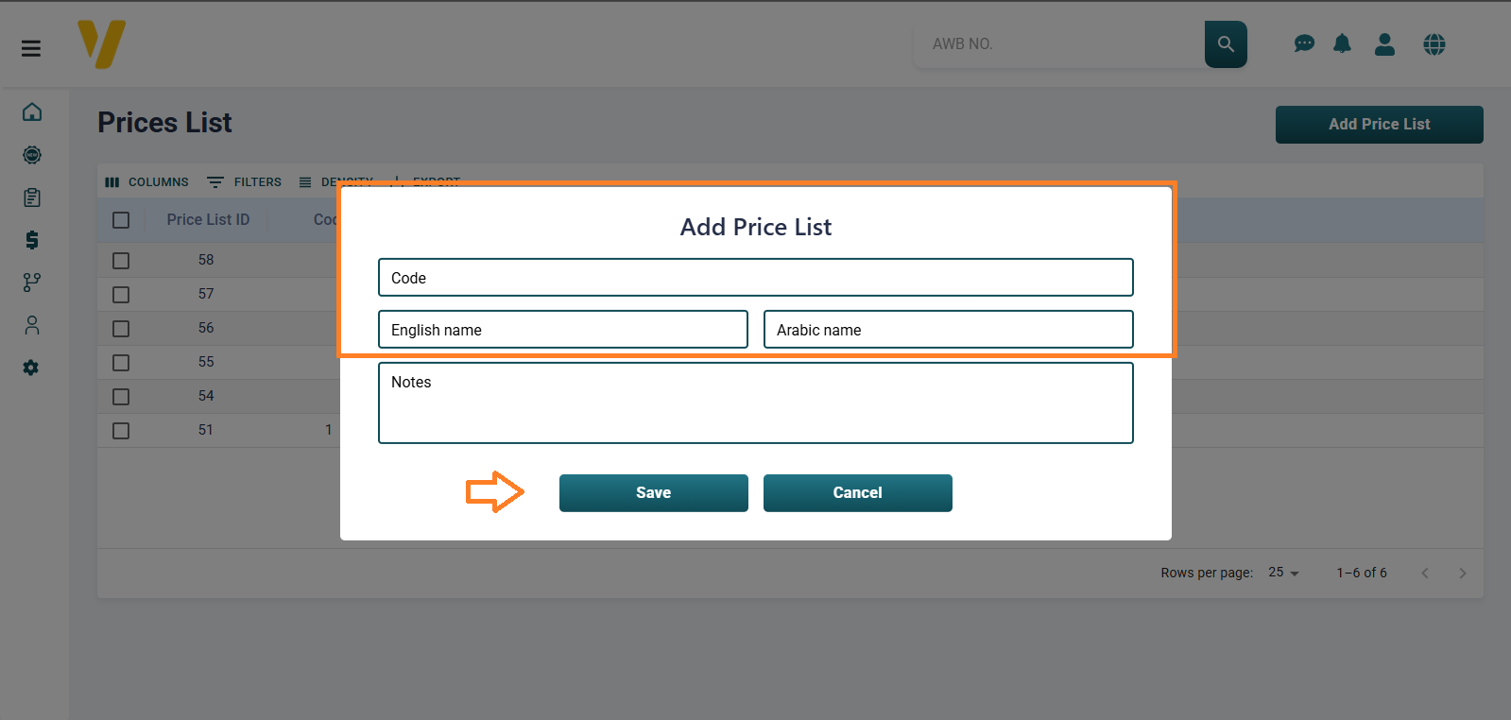Viewport: 1511px width, 720px height.
Task: Click the home icon in sidebar
Action: click(x=32, y=112)
